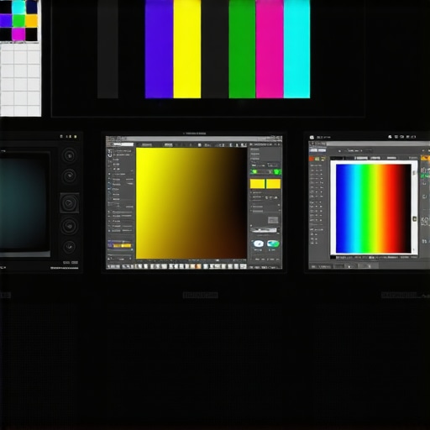Select the violet bar in the test pattern
430x430 pixels.
point(159,49)
